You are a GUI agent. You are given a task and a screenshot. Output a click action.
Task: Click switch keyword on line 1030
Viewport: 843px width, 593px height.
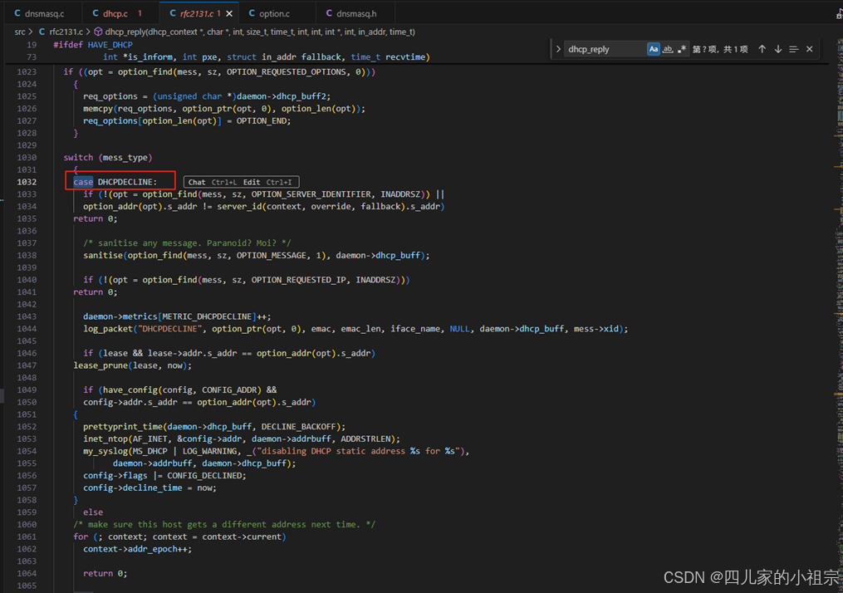click(79, 158)
